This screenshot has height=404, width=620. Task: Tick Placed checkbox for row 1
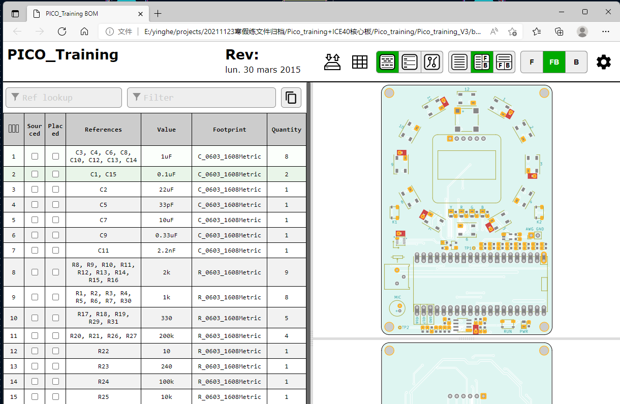tap(55, 156)
